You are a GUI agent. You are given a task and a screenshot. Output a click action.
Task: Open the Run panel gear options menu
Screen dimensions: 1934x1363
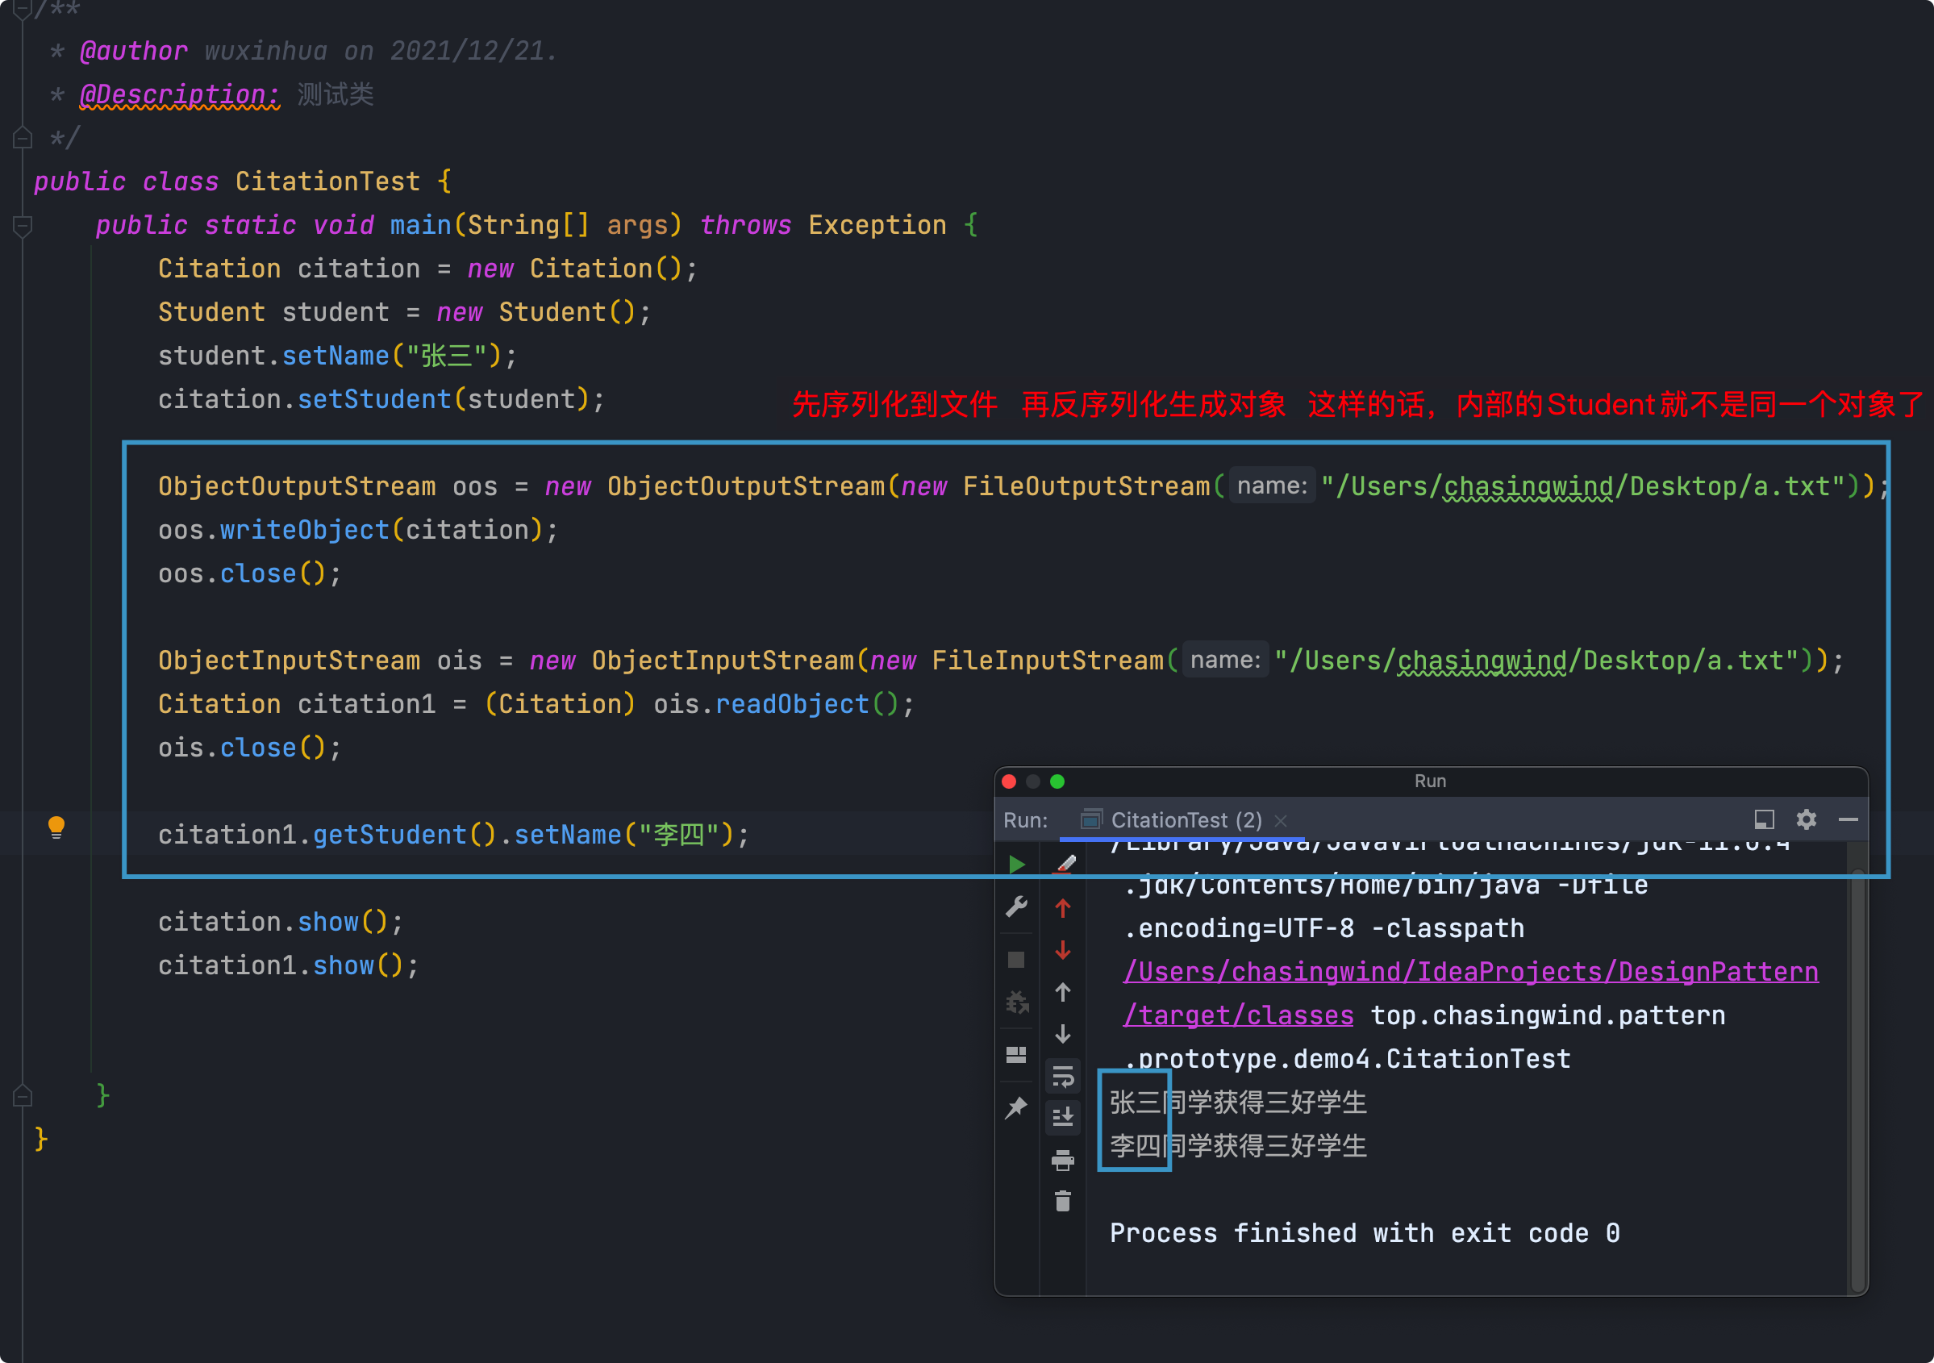(x=1806, y=819)
